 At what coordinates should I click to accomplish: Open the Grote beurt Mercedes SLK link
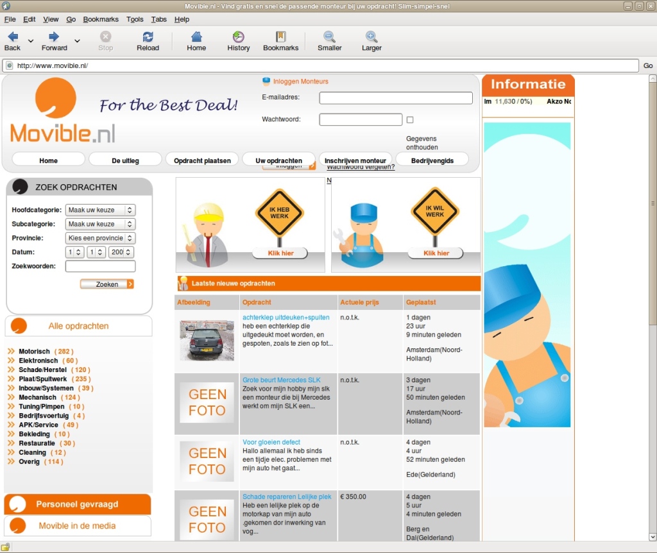pos(281,380)
